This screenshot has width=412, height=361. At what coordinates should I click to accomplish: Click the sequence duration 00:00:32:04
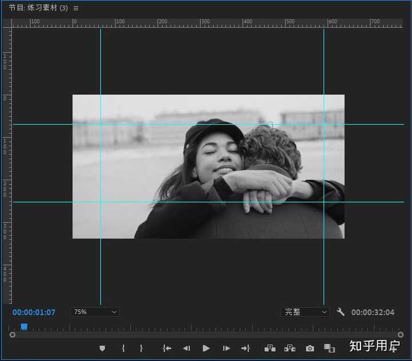click(373, 312)
